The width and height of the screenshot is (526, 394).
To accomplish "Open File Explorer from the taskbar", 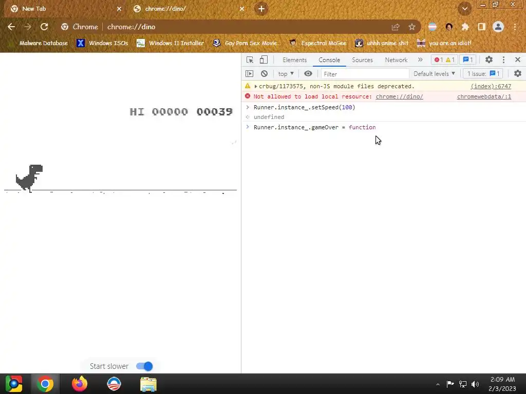I will click(x=148, y=384).
